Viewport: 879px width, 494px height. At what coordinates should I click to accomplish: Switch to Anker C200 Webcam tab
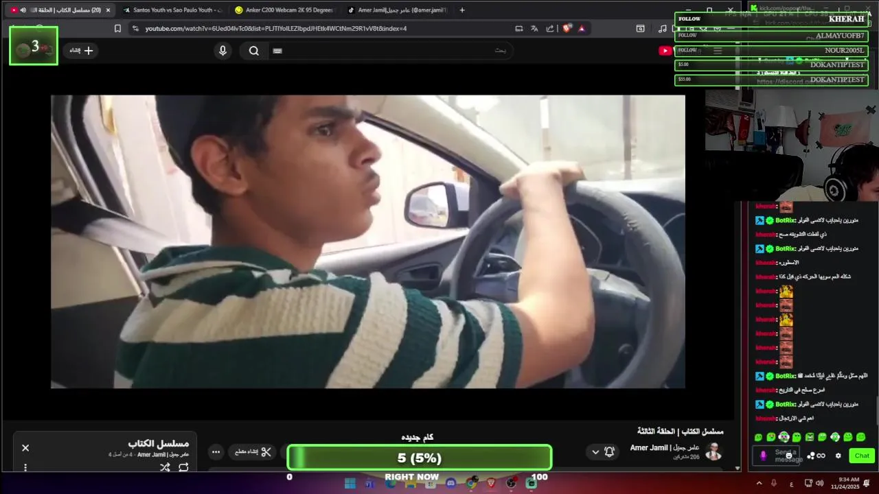[284, 10]
